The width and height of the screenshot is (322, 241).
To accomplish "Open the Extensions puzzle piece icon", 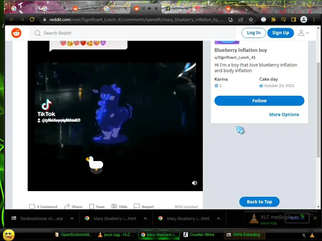I will point(274,19).
